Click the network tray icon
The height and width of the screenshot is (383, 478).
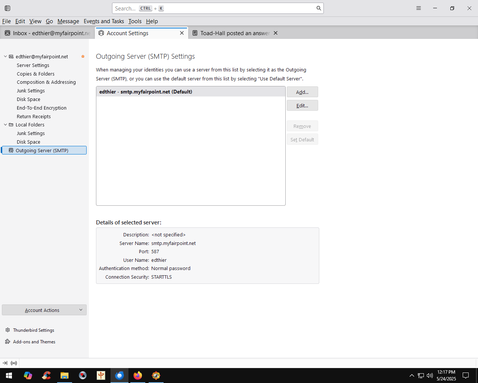coord(421,376)
